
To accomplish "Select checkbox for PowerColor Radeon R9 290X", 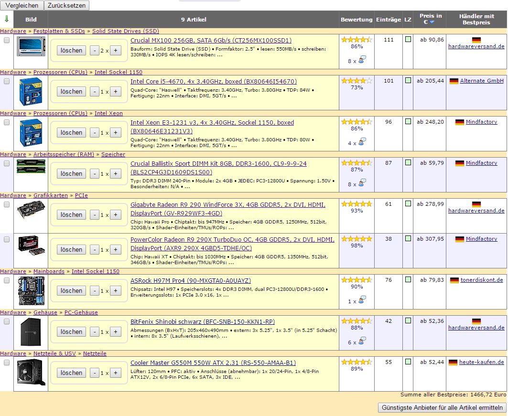I will pyautogui.click(x=7, y=239).
